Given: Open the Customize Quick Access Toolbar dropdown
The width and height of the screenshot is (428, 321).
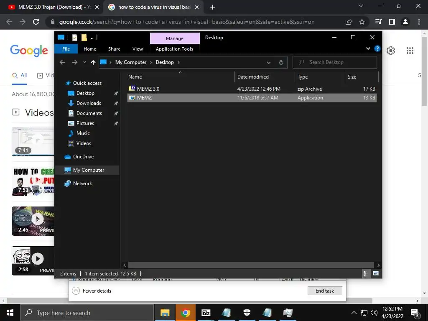Looking at the screenshot, I should (92, 38).
